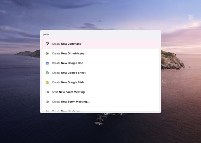Click the yellow Google Slide icon
Screen dimensions: 201x143
[x=47, y=82]
